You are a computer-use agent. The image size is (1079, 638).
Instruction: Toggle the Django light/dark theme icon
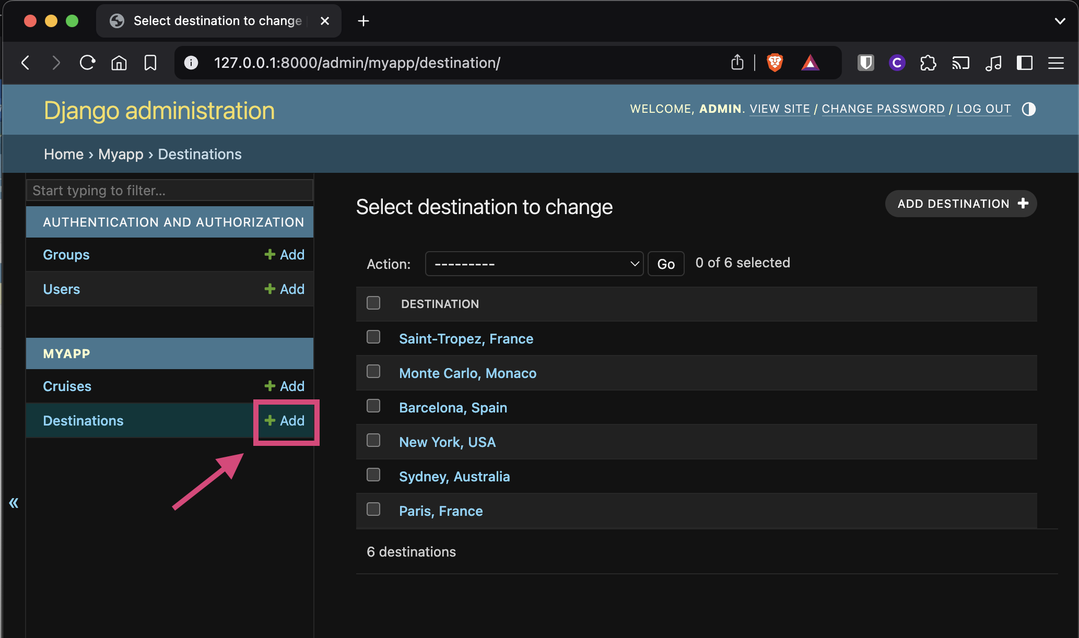coord(1028,109)
